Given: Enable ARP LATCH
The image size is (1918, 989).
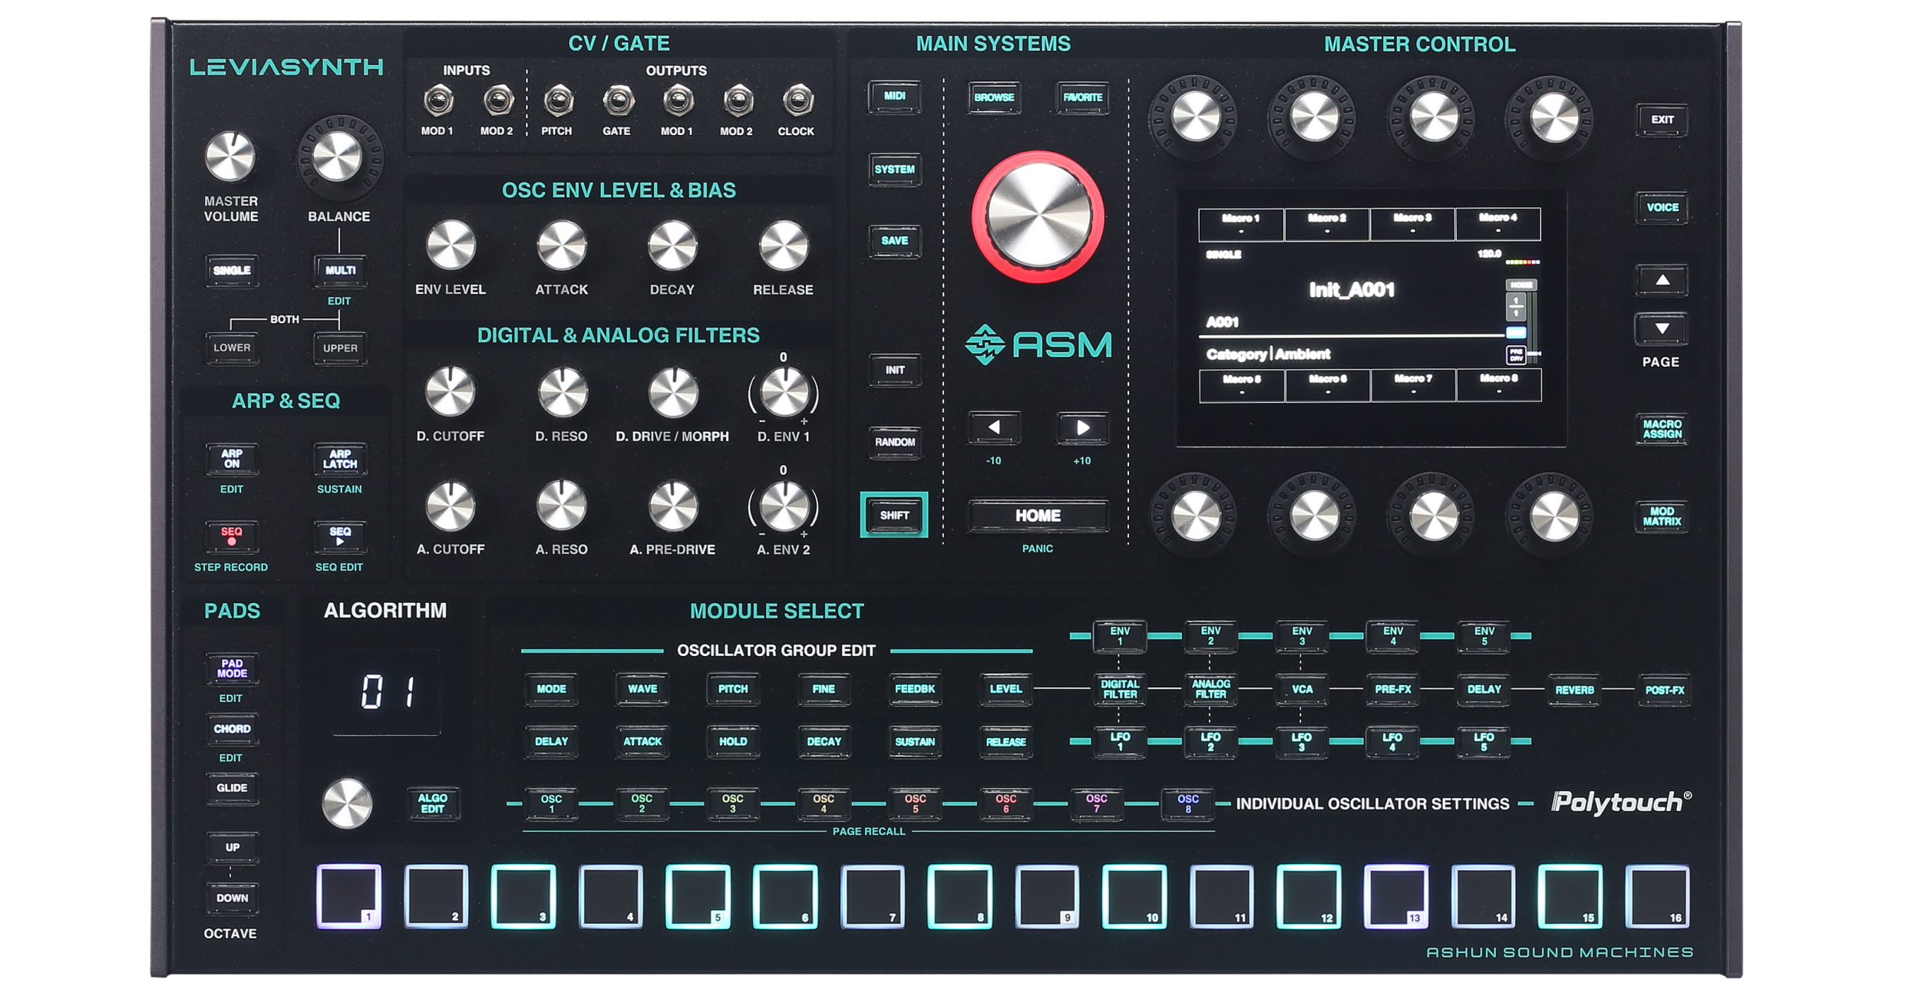Looking at the screenshot, I should (x=339, y=459).
